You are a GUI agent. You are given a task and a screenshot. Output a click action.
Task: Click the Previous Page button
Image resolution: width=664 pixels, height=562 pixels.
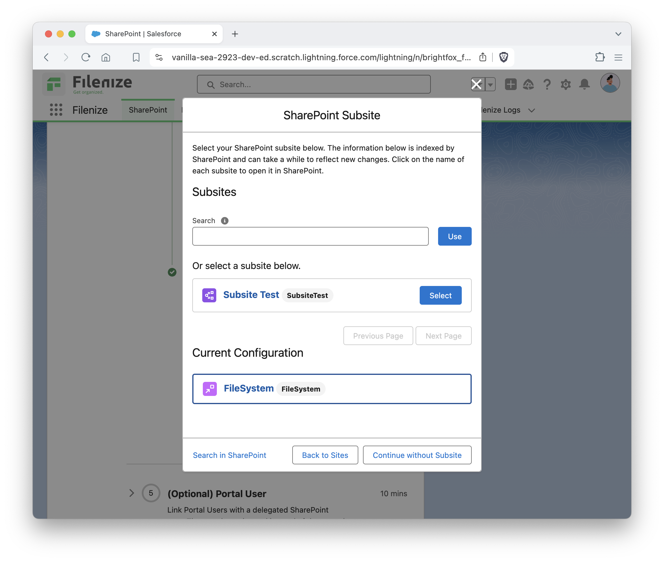tap(378, 336)
